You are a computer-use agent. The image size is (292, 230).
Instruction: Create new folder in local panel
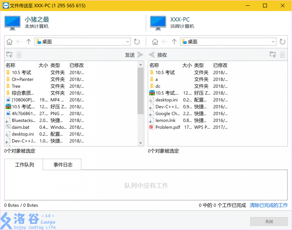click(x=9, y=55)
